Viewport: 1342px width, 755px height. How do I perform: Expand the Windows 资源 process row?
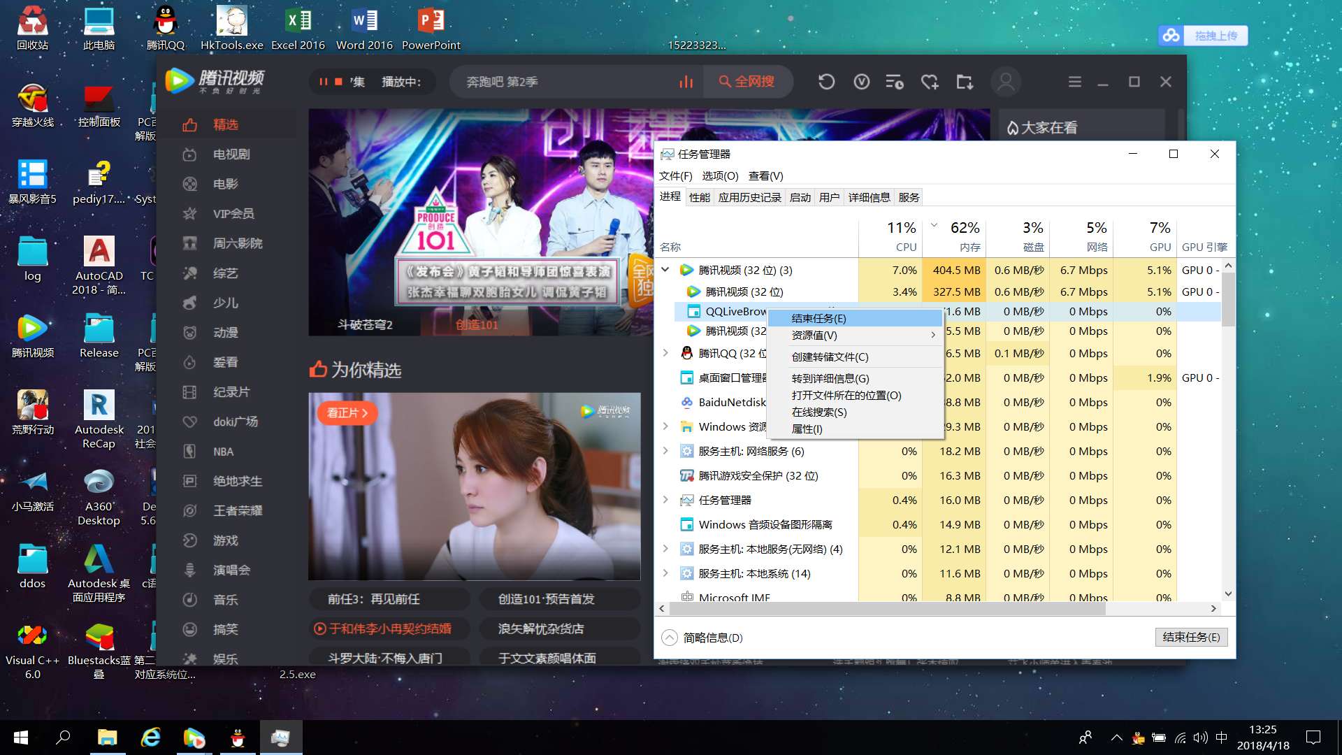click(665, 426)
